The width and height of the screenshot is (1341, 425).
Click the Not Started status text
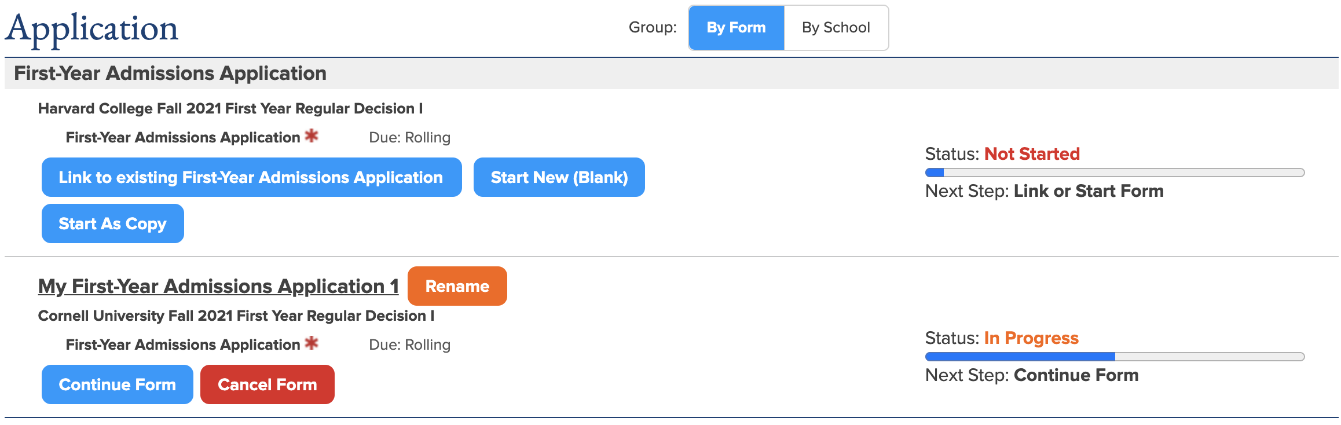pyautogui.click(x=1032, y=154)
